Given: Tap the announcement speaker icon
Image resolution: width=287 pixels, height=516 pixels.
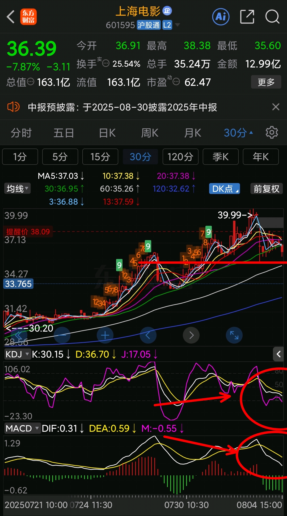Looking at the screenshot, I should [13, 107].
